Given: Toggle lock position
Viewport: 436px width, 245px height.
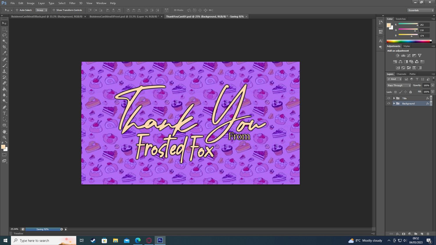Looking at the screenshot, I should (405, 92).
